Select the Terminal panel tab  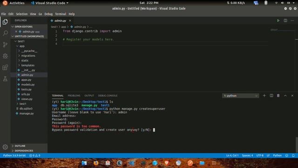[x=58, y=96]
